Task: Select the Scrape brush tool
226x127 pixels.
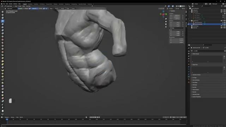Action: (2, 49)
